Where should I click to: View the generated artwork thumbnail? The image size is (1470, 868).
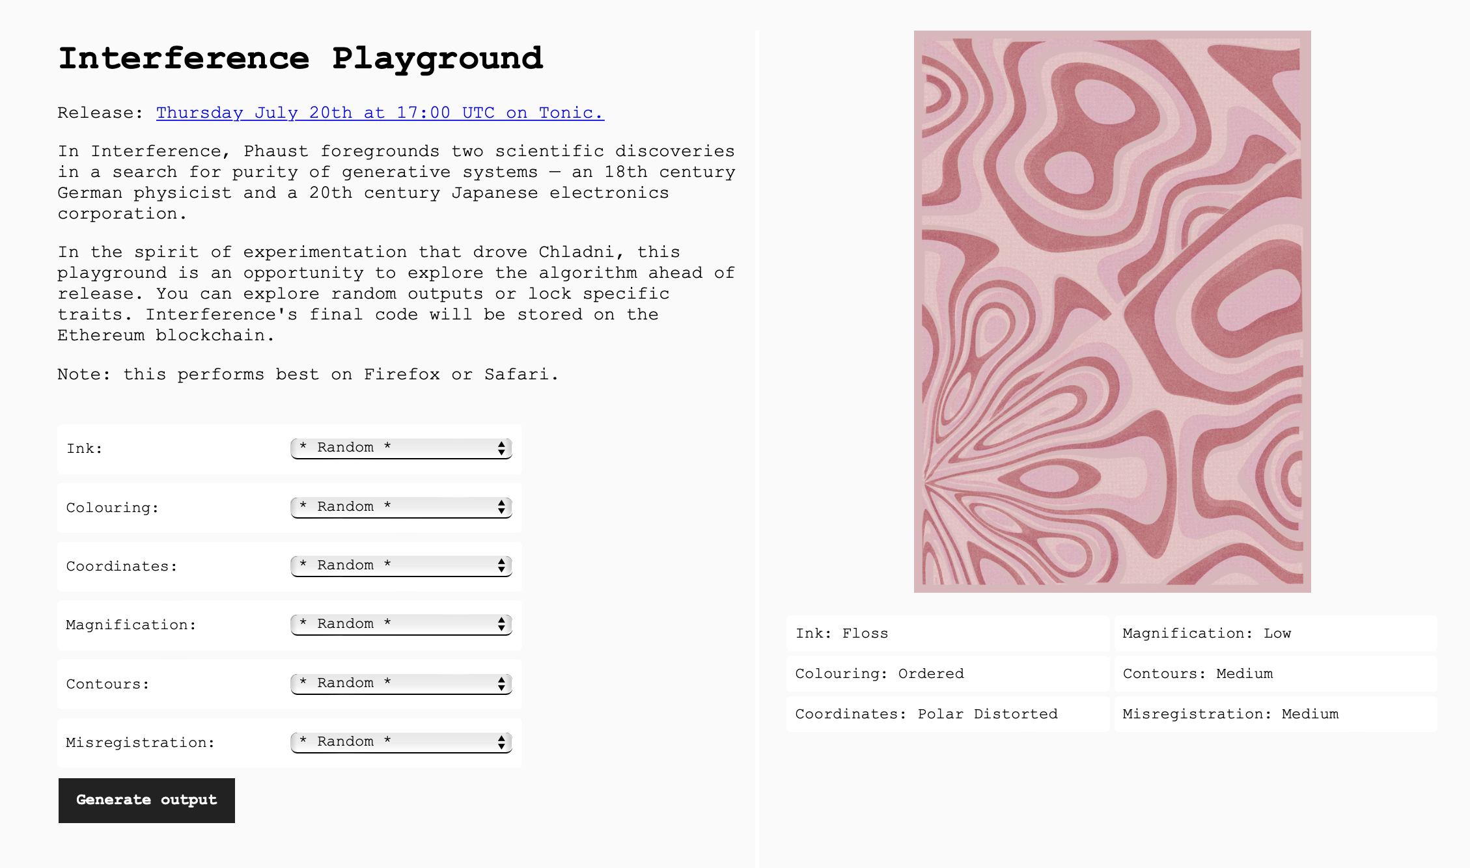tap(1111, 309)
